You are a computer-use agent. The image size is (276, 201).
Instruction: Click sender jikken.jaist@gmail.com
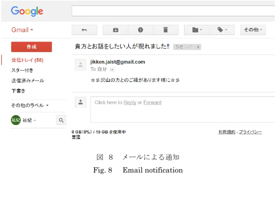click(x=118, y=62)
